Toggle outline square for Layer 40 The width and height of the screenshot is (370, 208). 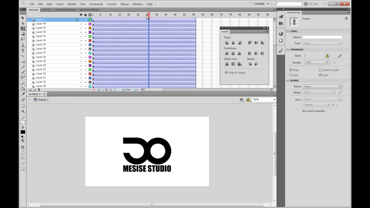90,40
